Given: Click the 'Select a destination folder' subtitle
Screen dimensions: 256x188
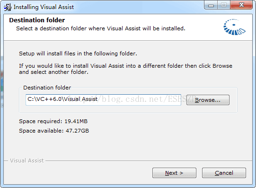Looking at the screenshot, I should coord(101,28).
